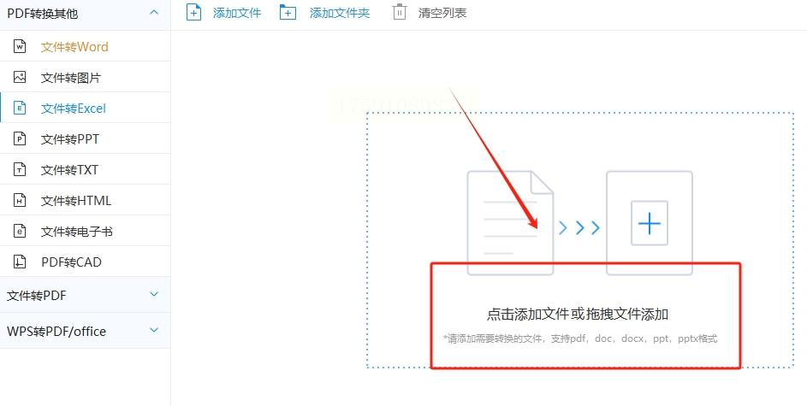This screenshot has width=807, height=406.
Task: Expand the WPS转PDF/office section
Action: point(154,330)
